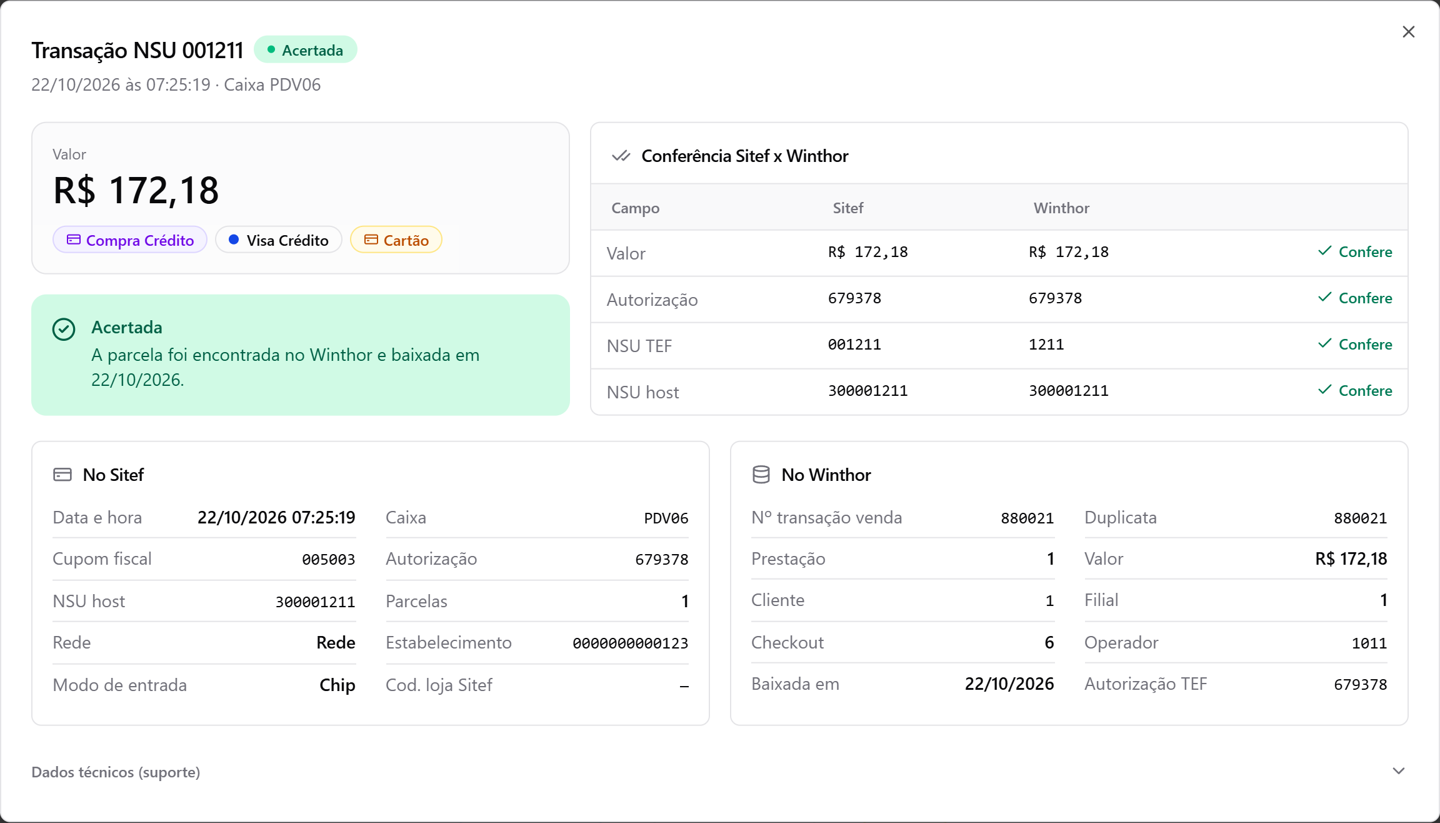
Task: Select Sitef NSU TEF value 001211
Action: [854, 345]
